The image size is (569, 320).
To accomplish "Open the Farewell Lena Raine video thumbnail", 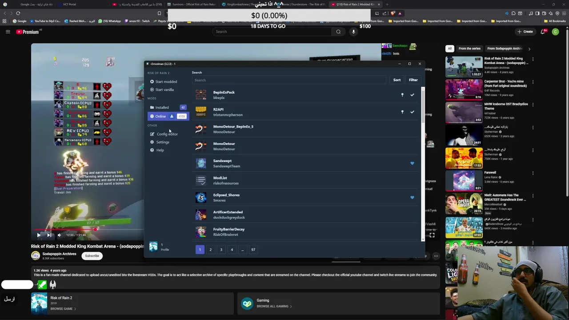I will 464,180.
